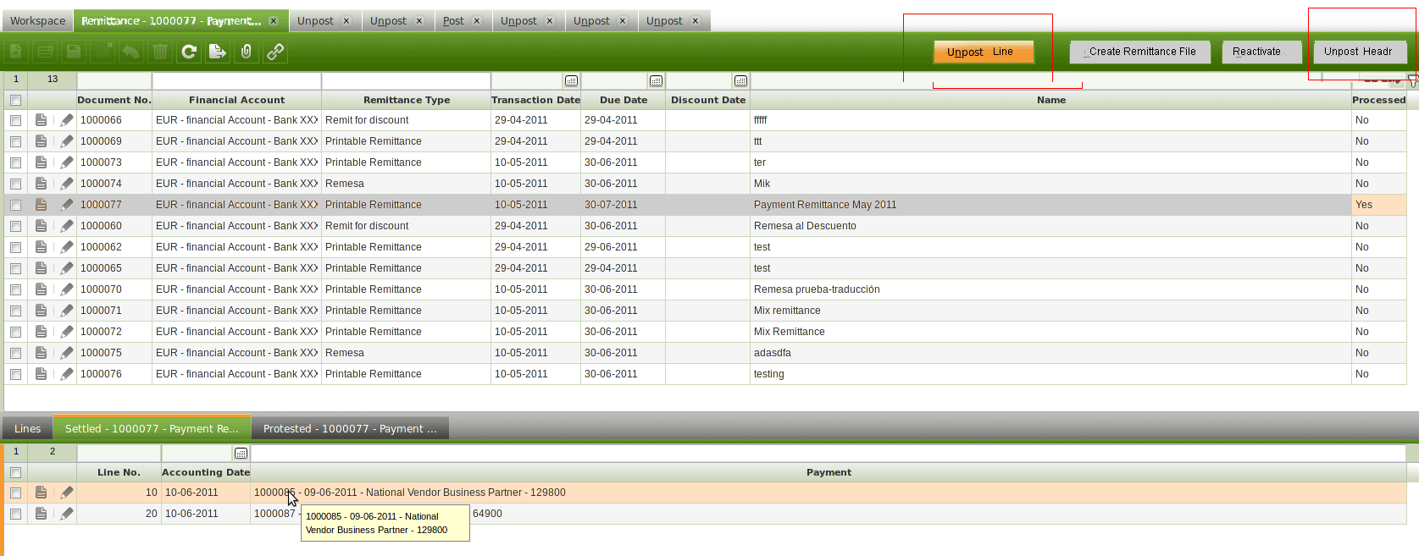Open attachments with the paperclip icon
Image resolution: width=1419 pixels, height=556 pixels.
(247, 52)
